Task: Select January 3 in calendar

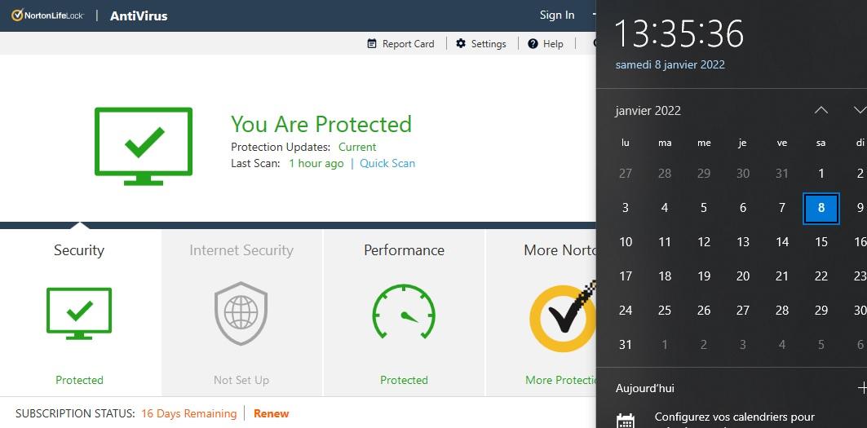Action: (626, 208)
